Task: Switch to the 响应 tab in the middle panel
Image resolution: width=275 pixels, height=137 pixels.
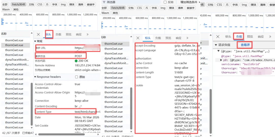Action: click(179, 38)
